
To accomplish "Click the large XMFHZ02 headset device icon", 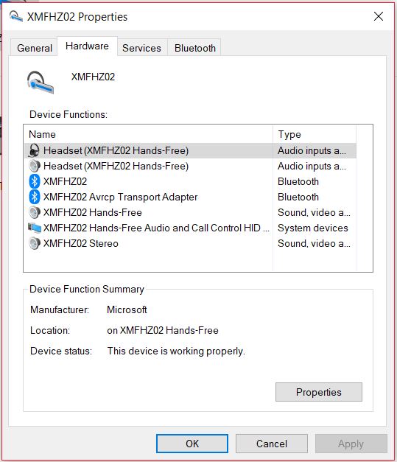I will 41,83.
